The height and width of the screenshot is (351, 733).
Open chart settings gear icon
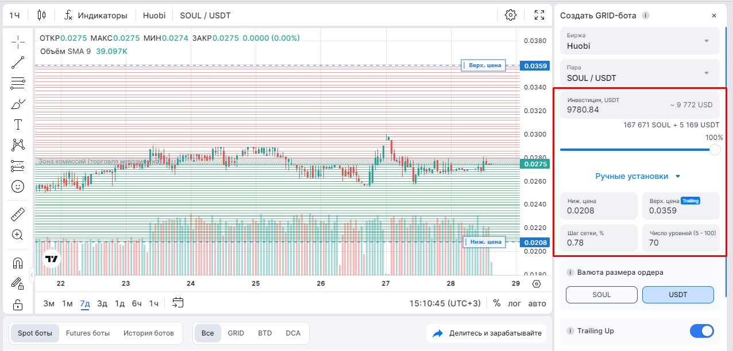click(x=510, y=15)
